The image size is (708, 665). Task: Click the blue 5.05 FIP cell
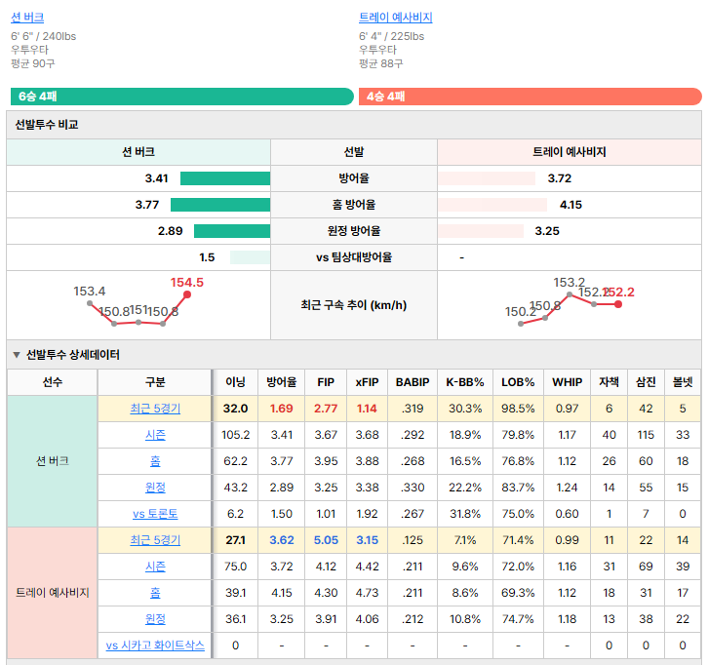(326, 540)
